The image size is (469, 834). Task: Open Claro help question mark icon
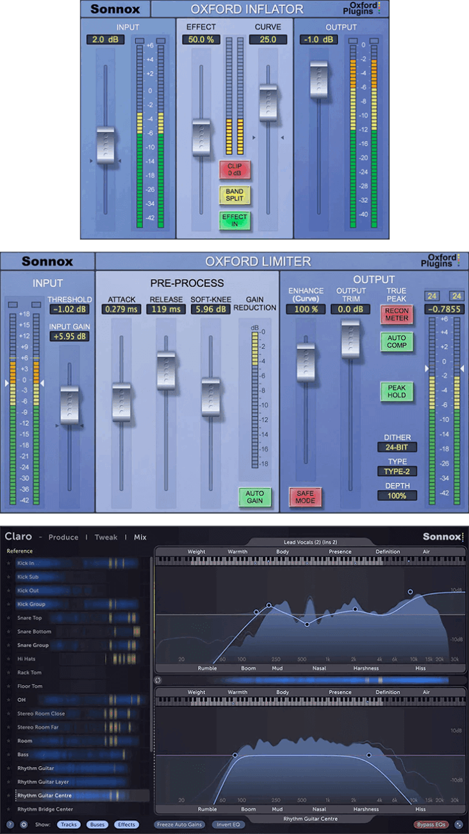(10, 824)
